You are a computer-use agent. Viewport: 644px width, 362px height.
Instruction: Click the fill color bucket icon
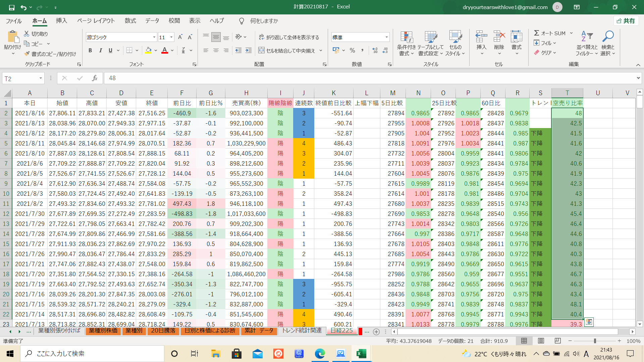coord(148,51)
